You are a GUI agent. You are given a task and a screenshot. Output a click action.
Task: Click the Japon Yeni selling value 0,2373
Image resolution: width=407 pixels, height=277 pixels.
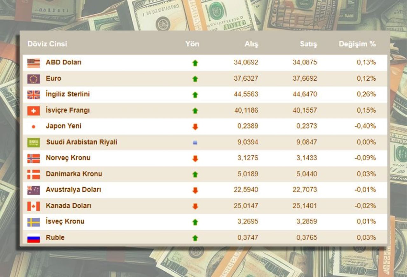307,126
